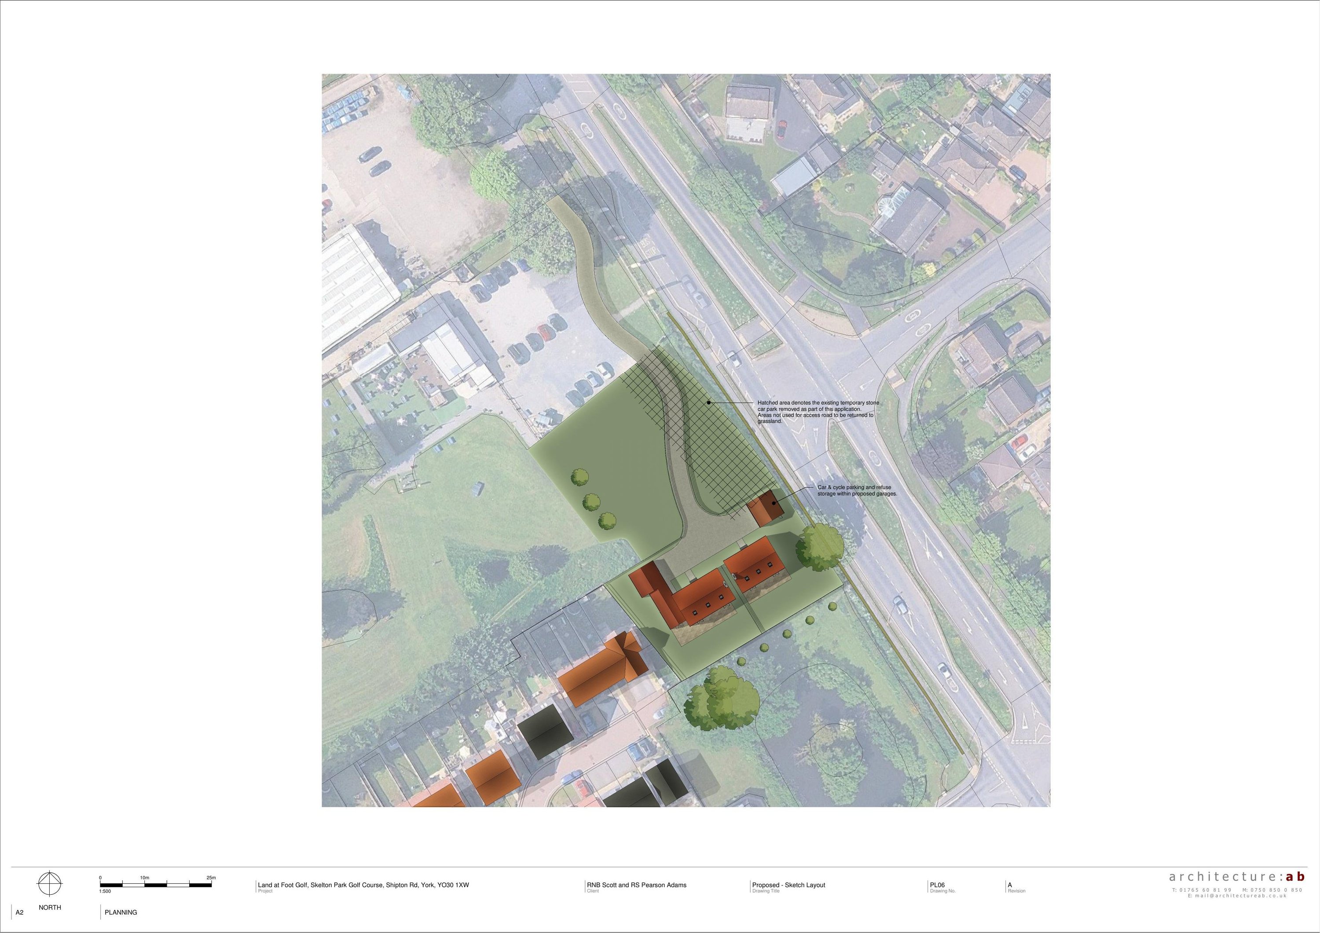Click the revision letter A
This screenshot has height=933, width=1320.
(x=1009, y=885)
